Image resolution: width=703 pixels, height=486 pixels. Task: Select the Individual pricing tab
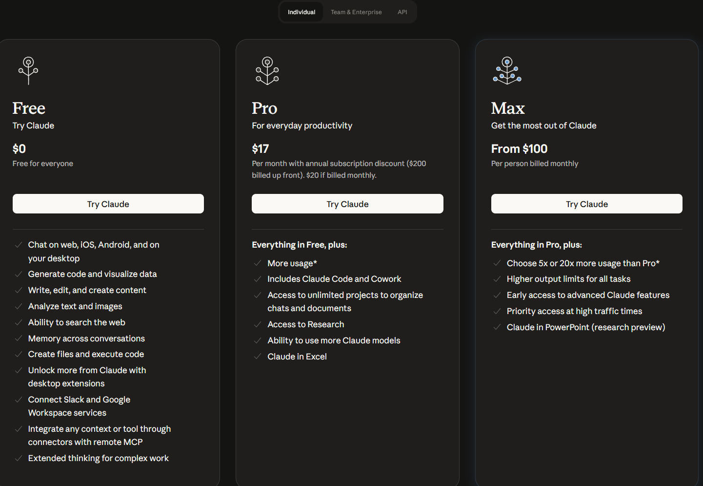tap(301, 12)
